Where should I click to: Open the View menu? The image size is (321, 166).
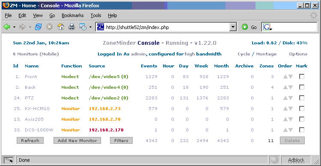tap(38, 15)
